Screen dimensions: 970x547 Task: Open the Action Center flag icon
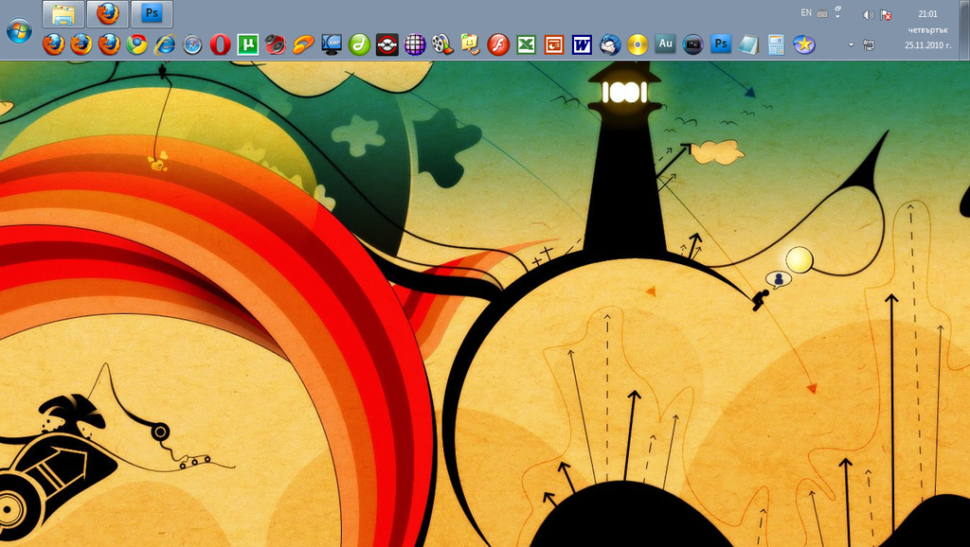pos(886,14)
